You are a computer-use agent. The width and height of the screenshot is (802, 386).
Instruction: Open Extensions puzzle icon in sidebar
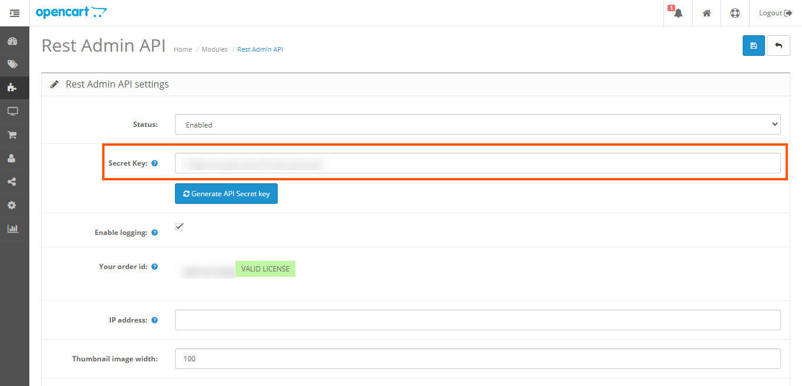pyautogui.click(x=12, y=88)
